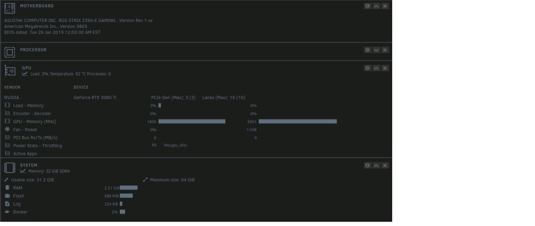Viewport: 535px width, 226px height.
Task: Click the GeForce RTX 3080 Ti device name
Action: [95, 97]
